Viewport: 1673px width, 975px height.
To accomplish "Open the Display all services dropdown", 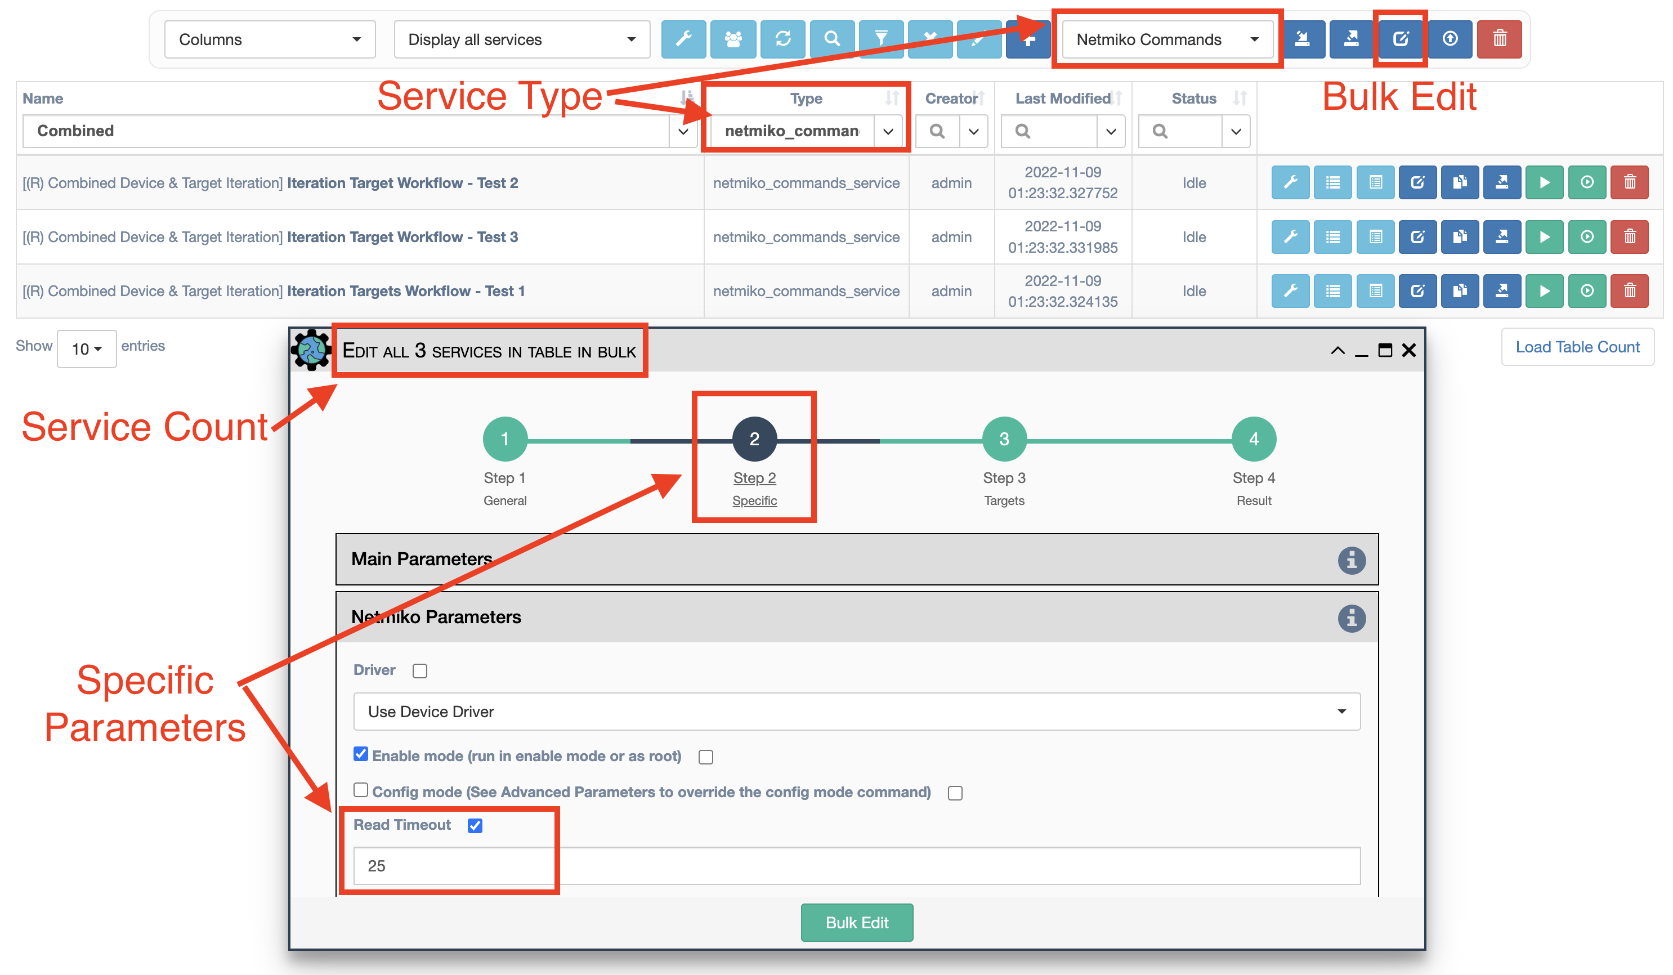I will pos(522,39).
